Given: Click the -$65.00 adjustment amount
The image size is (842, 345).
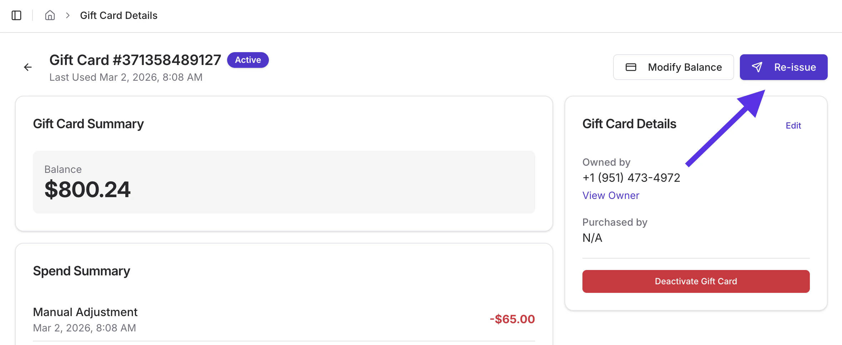Looking at the screenshot, I should point(512,319).
